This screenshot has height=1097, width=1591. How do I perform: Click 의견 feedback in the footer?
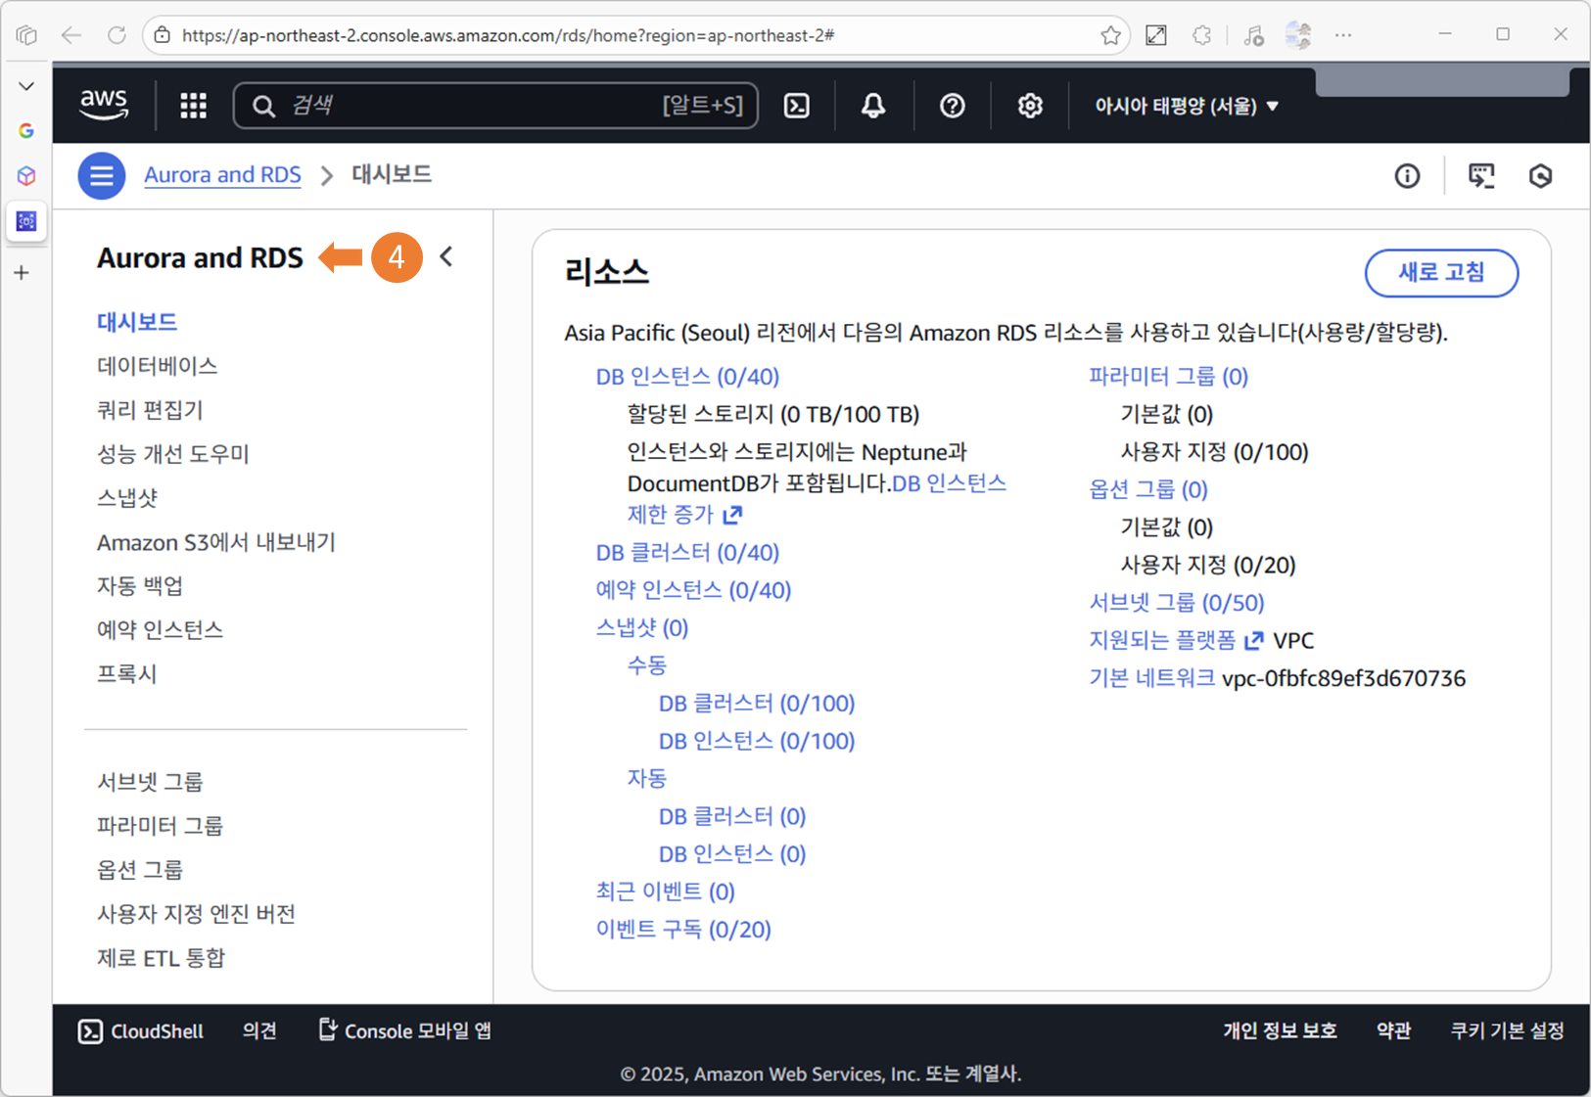(259, 1031)
